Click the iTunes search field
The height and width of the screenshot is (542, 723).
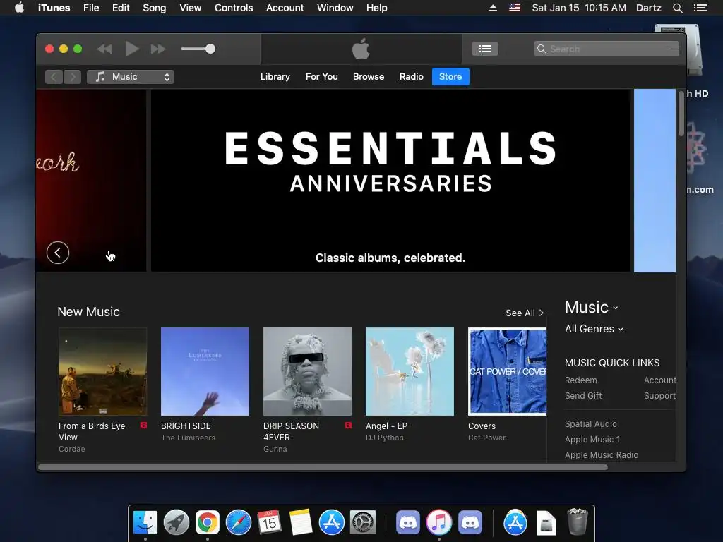pos(606,49)
